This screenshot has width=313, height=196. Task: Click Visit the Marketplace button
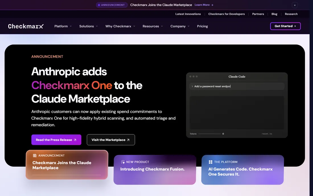point(111,140)
